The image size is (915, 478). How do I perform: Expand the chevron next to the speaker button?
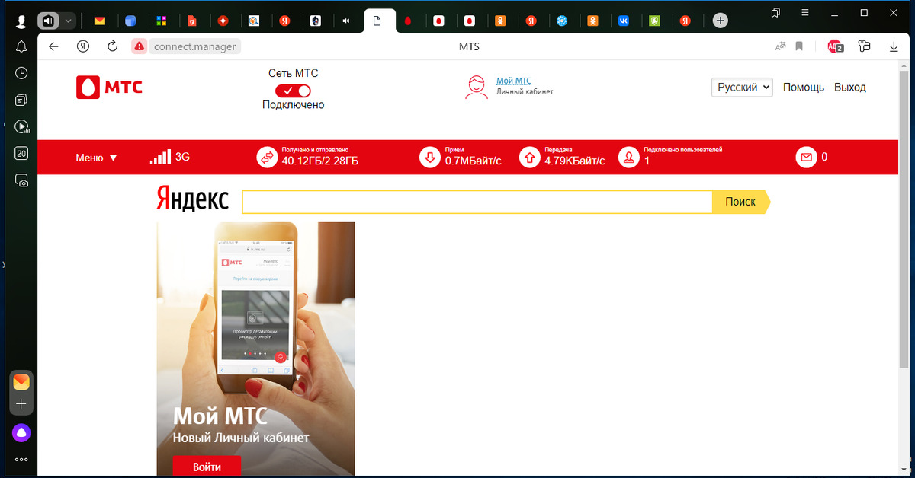69,21
